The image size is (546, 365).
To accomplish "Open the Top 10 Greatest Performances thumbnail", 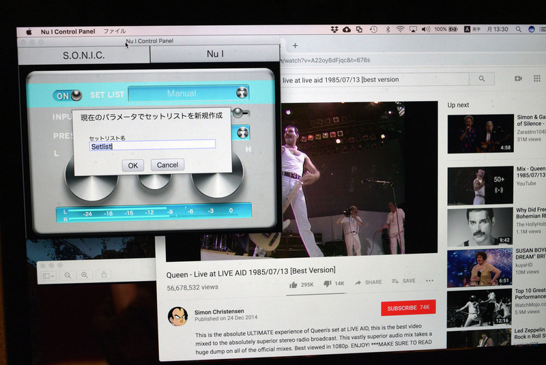I will click(479, 308).
